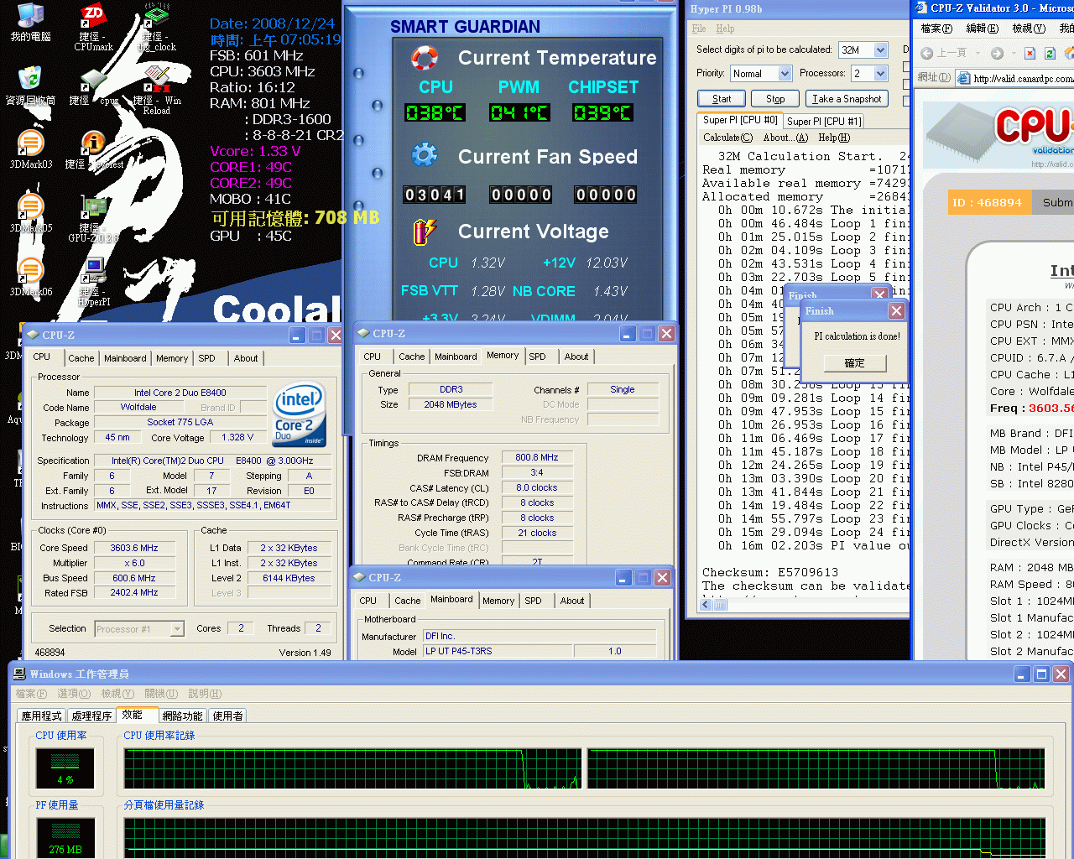Click the About tab in the Mainboard CPU-Z window
The height and width of the screenshot is (859, 1074).
point(572,601)
